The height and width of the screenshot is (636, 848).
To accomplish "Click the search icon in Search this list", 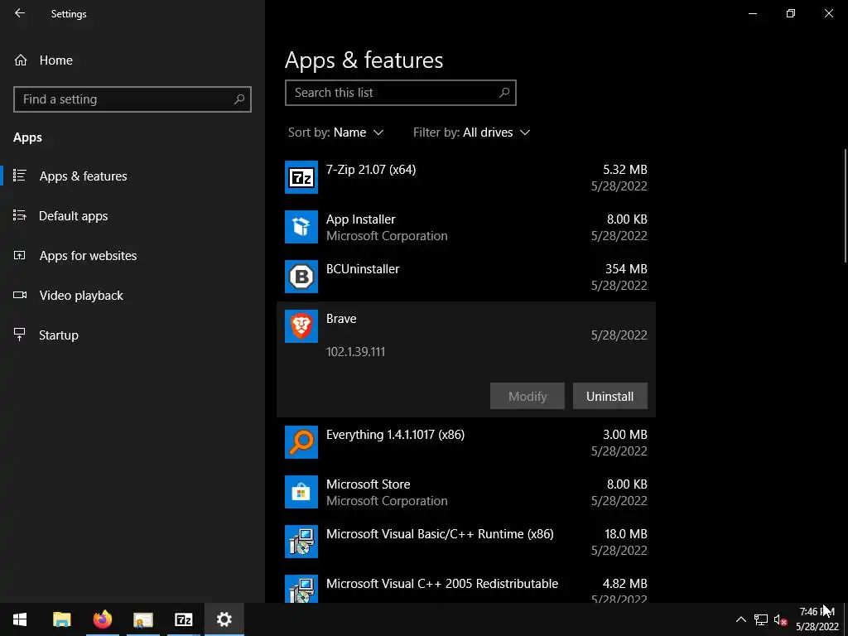I will tap(504, 93).
